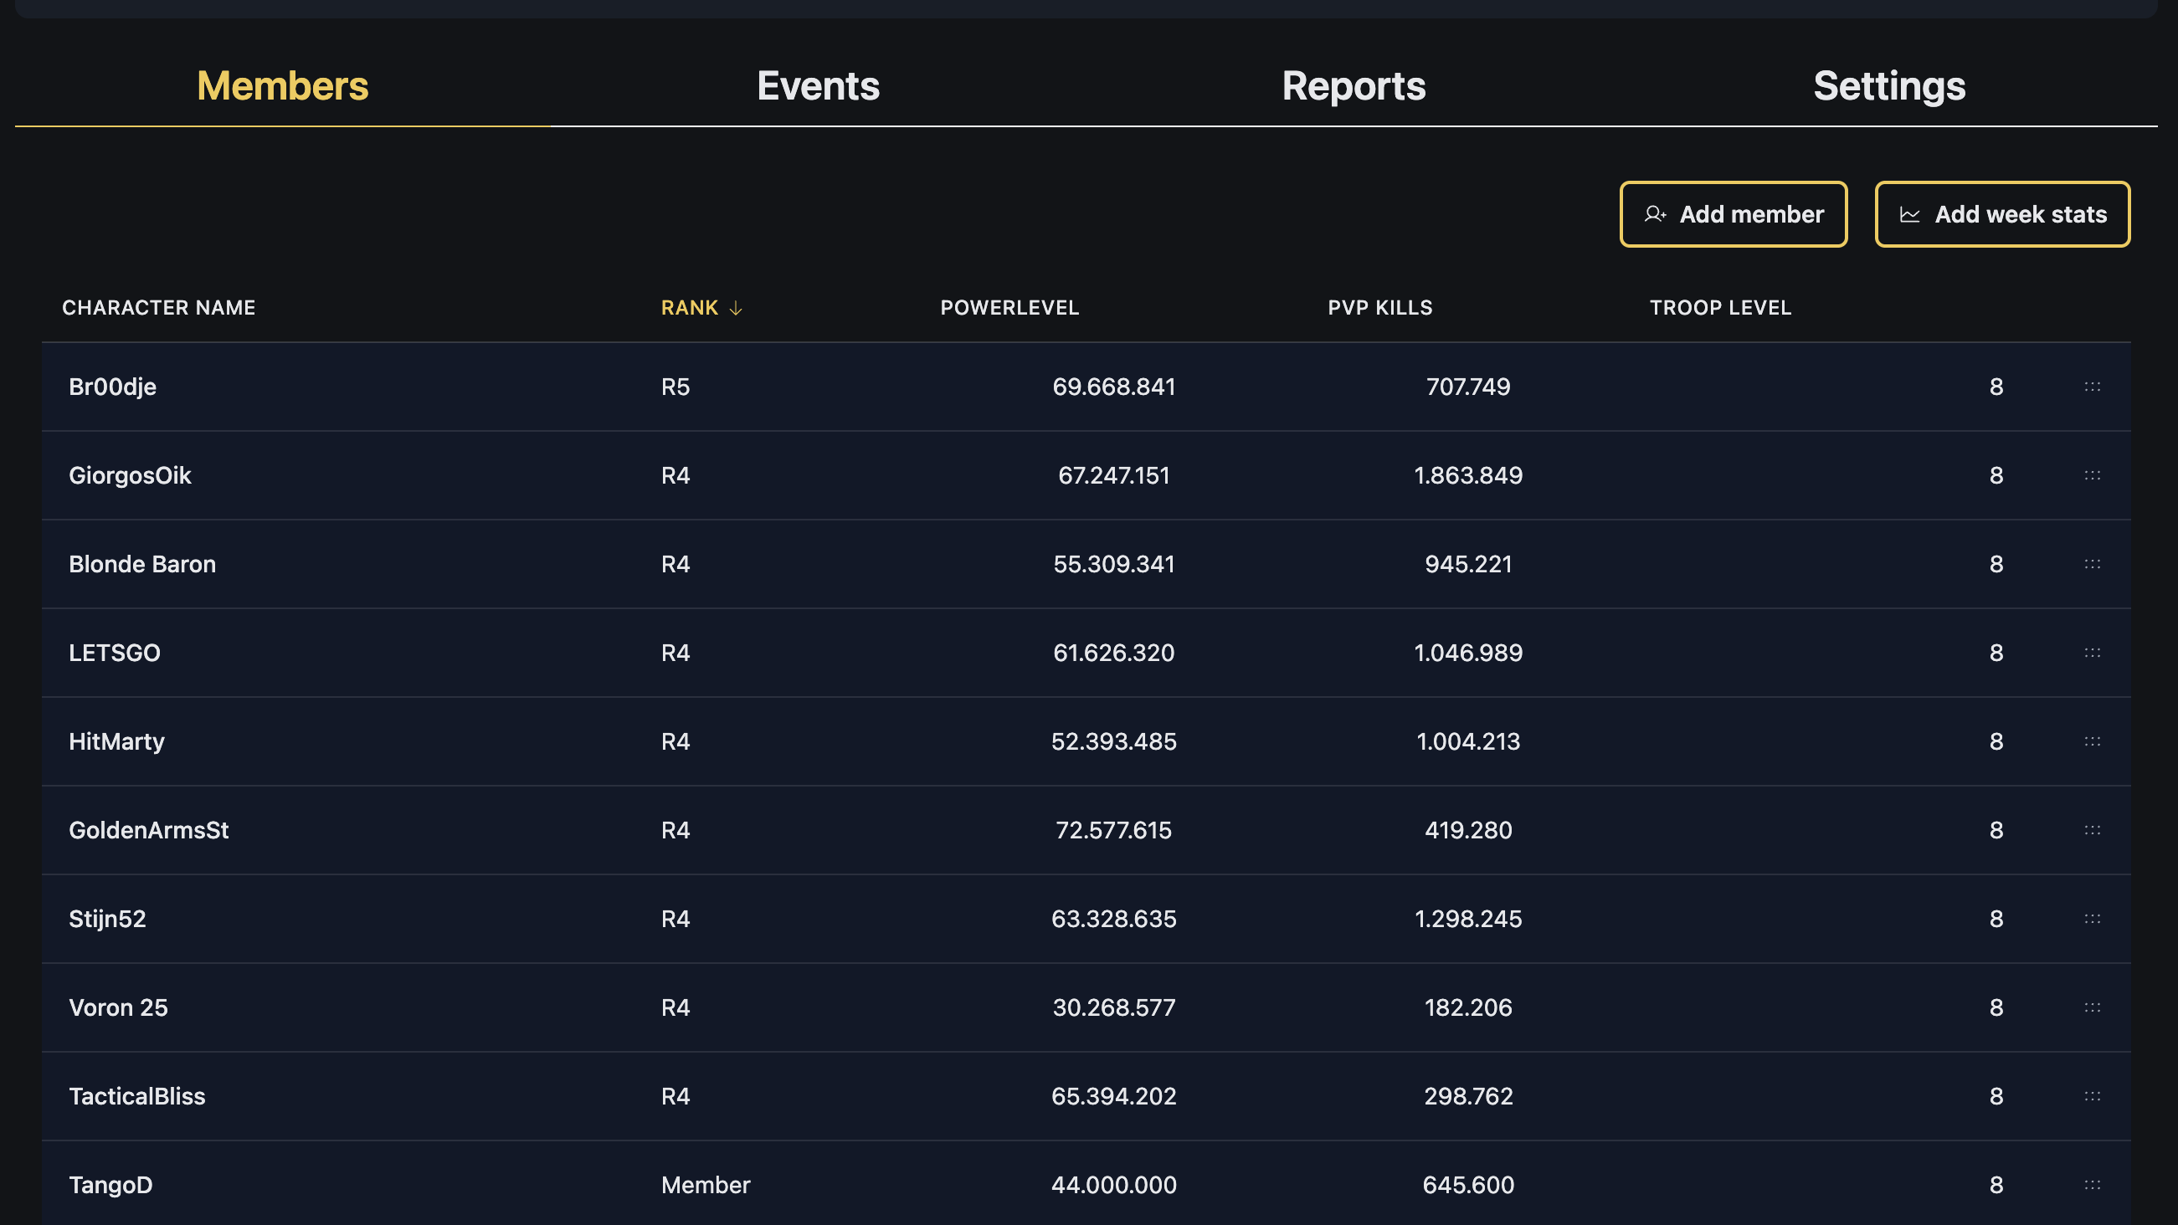Open TacticalBliss row actions menu
2178x1225 pixels.
pos(2093,1096)
